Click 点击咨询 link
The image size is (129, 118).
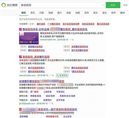pos(67,116)
